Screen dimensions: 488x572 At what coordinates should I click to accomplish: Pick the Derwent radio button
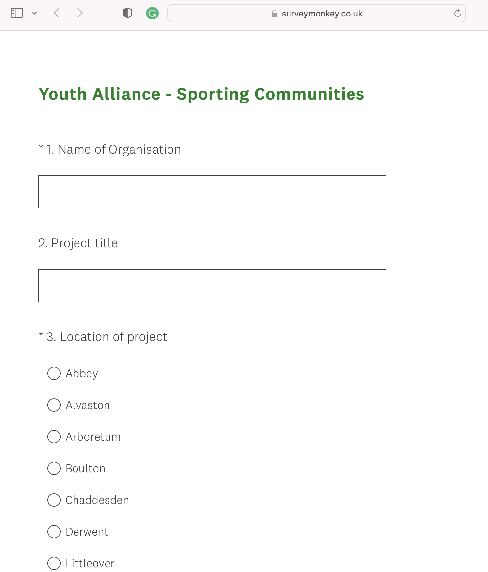click(54, 532)
